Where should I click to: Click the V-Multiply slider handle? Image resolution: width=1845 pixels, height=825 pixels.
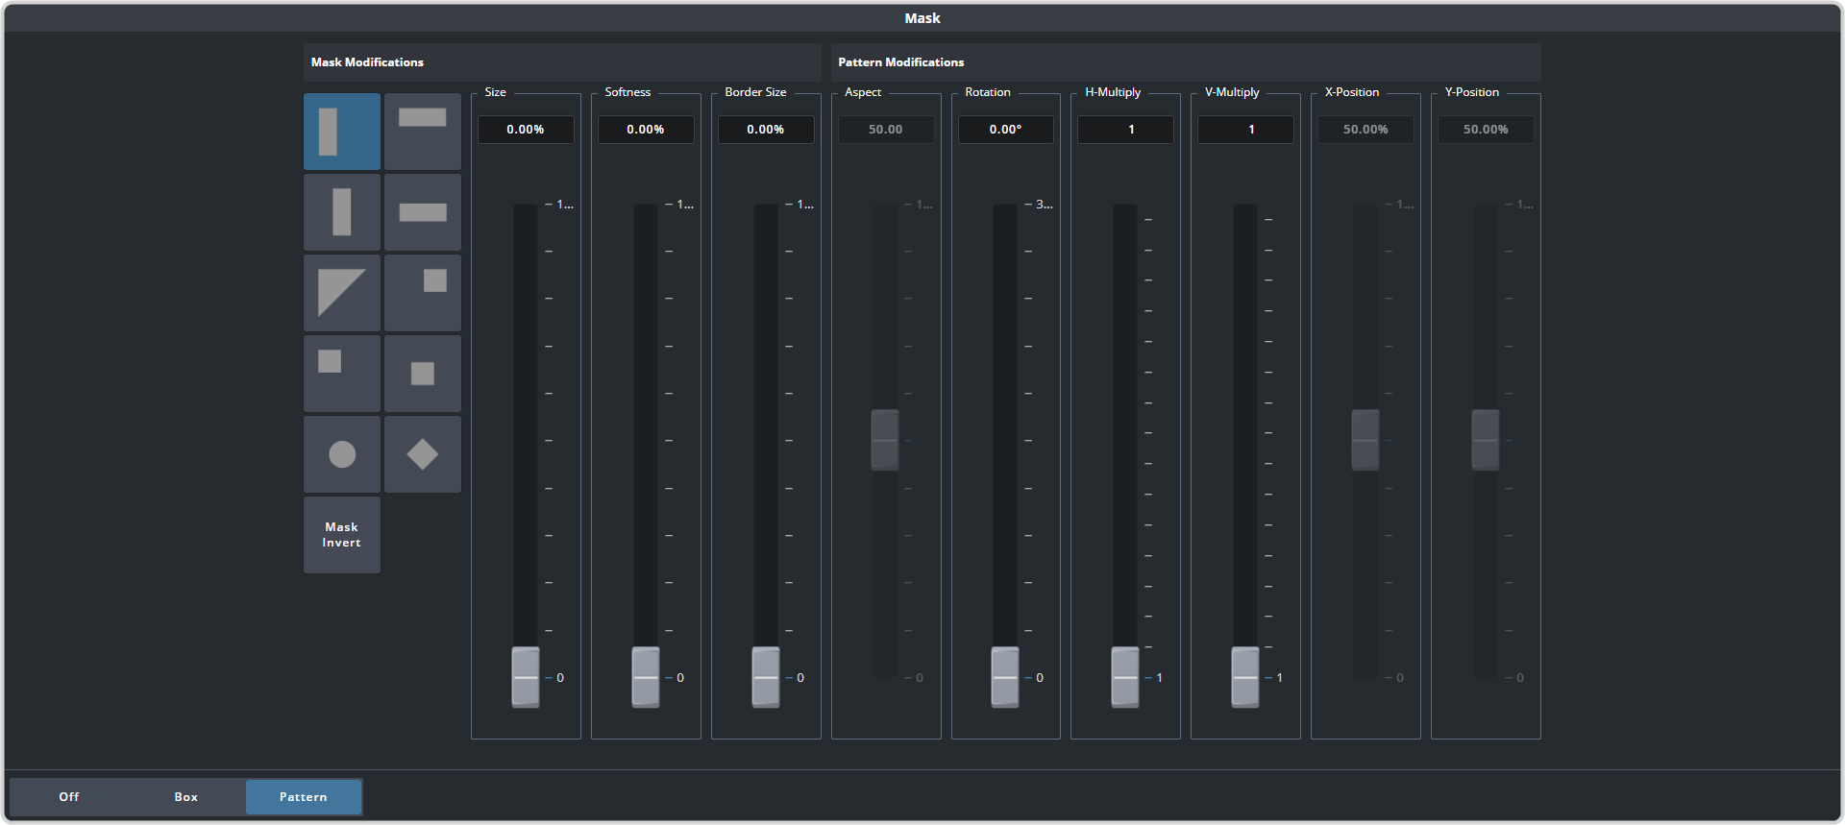coord(1245,677)
